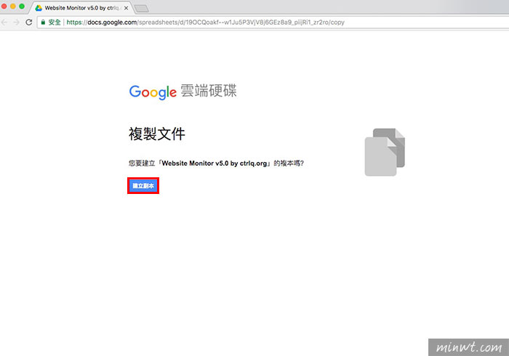This screenshot has height=356, width=509.
Task: Click the copy document illustration icon
Action: [x=385, y=152]
